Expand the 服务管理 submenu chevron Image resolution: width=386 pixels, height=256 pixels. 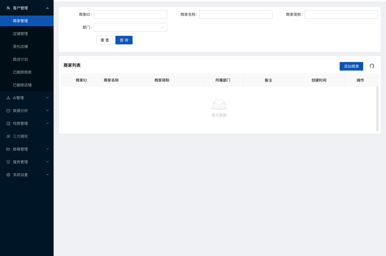(47, 162)
